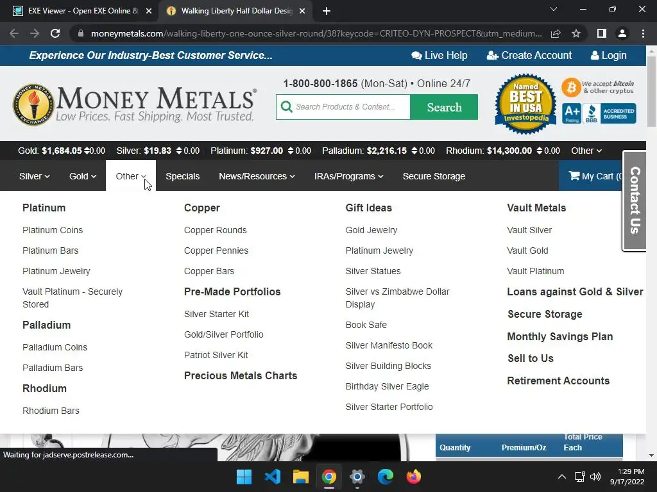Image resolution: width=657 pixels, height=492 pixels.
Task: Select Copper Pennies link
Action: 216,250
